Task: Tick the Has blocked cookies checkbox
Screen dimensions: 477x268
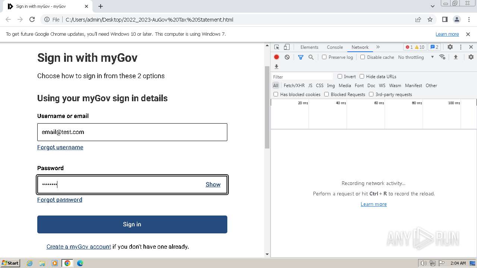Action: 276,94
